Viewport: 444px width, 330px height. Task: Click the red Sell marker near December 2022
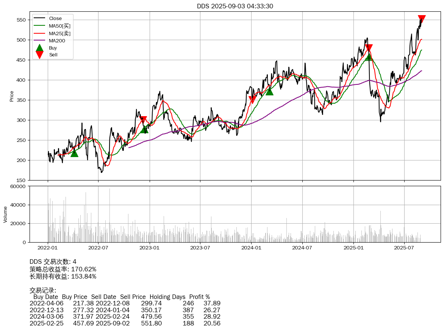(143, 120)
